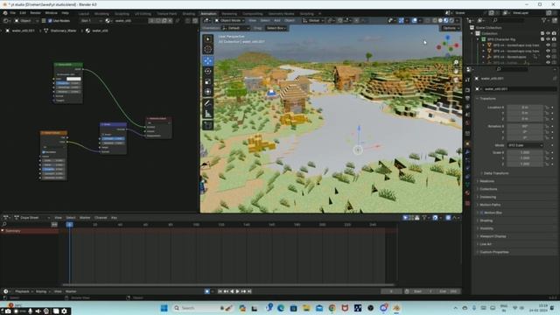Jump to the first frame
The width and height of the screenshot is (560, 315).
220,291
